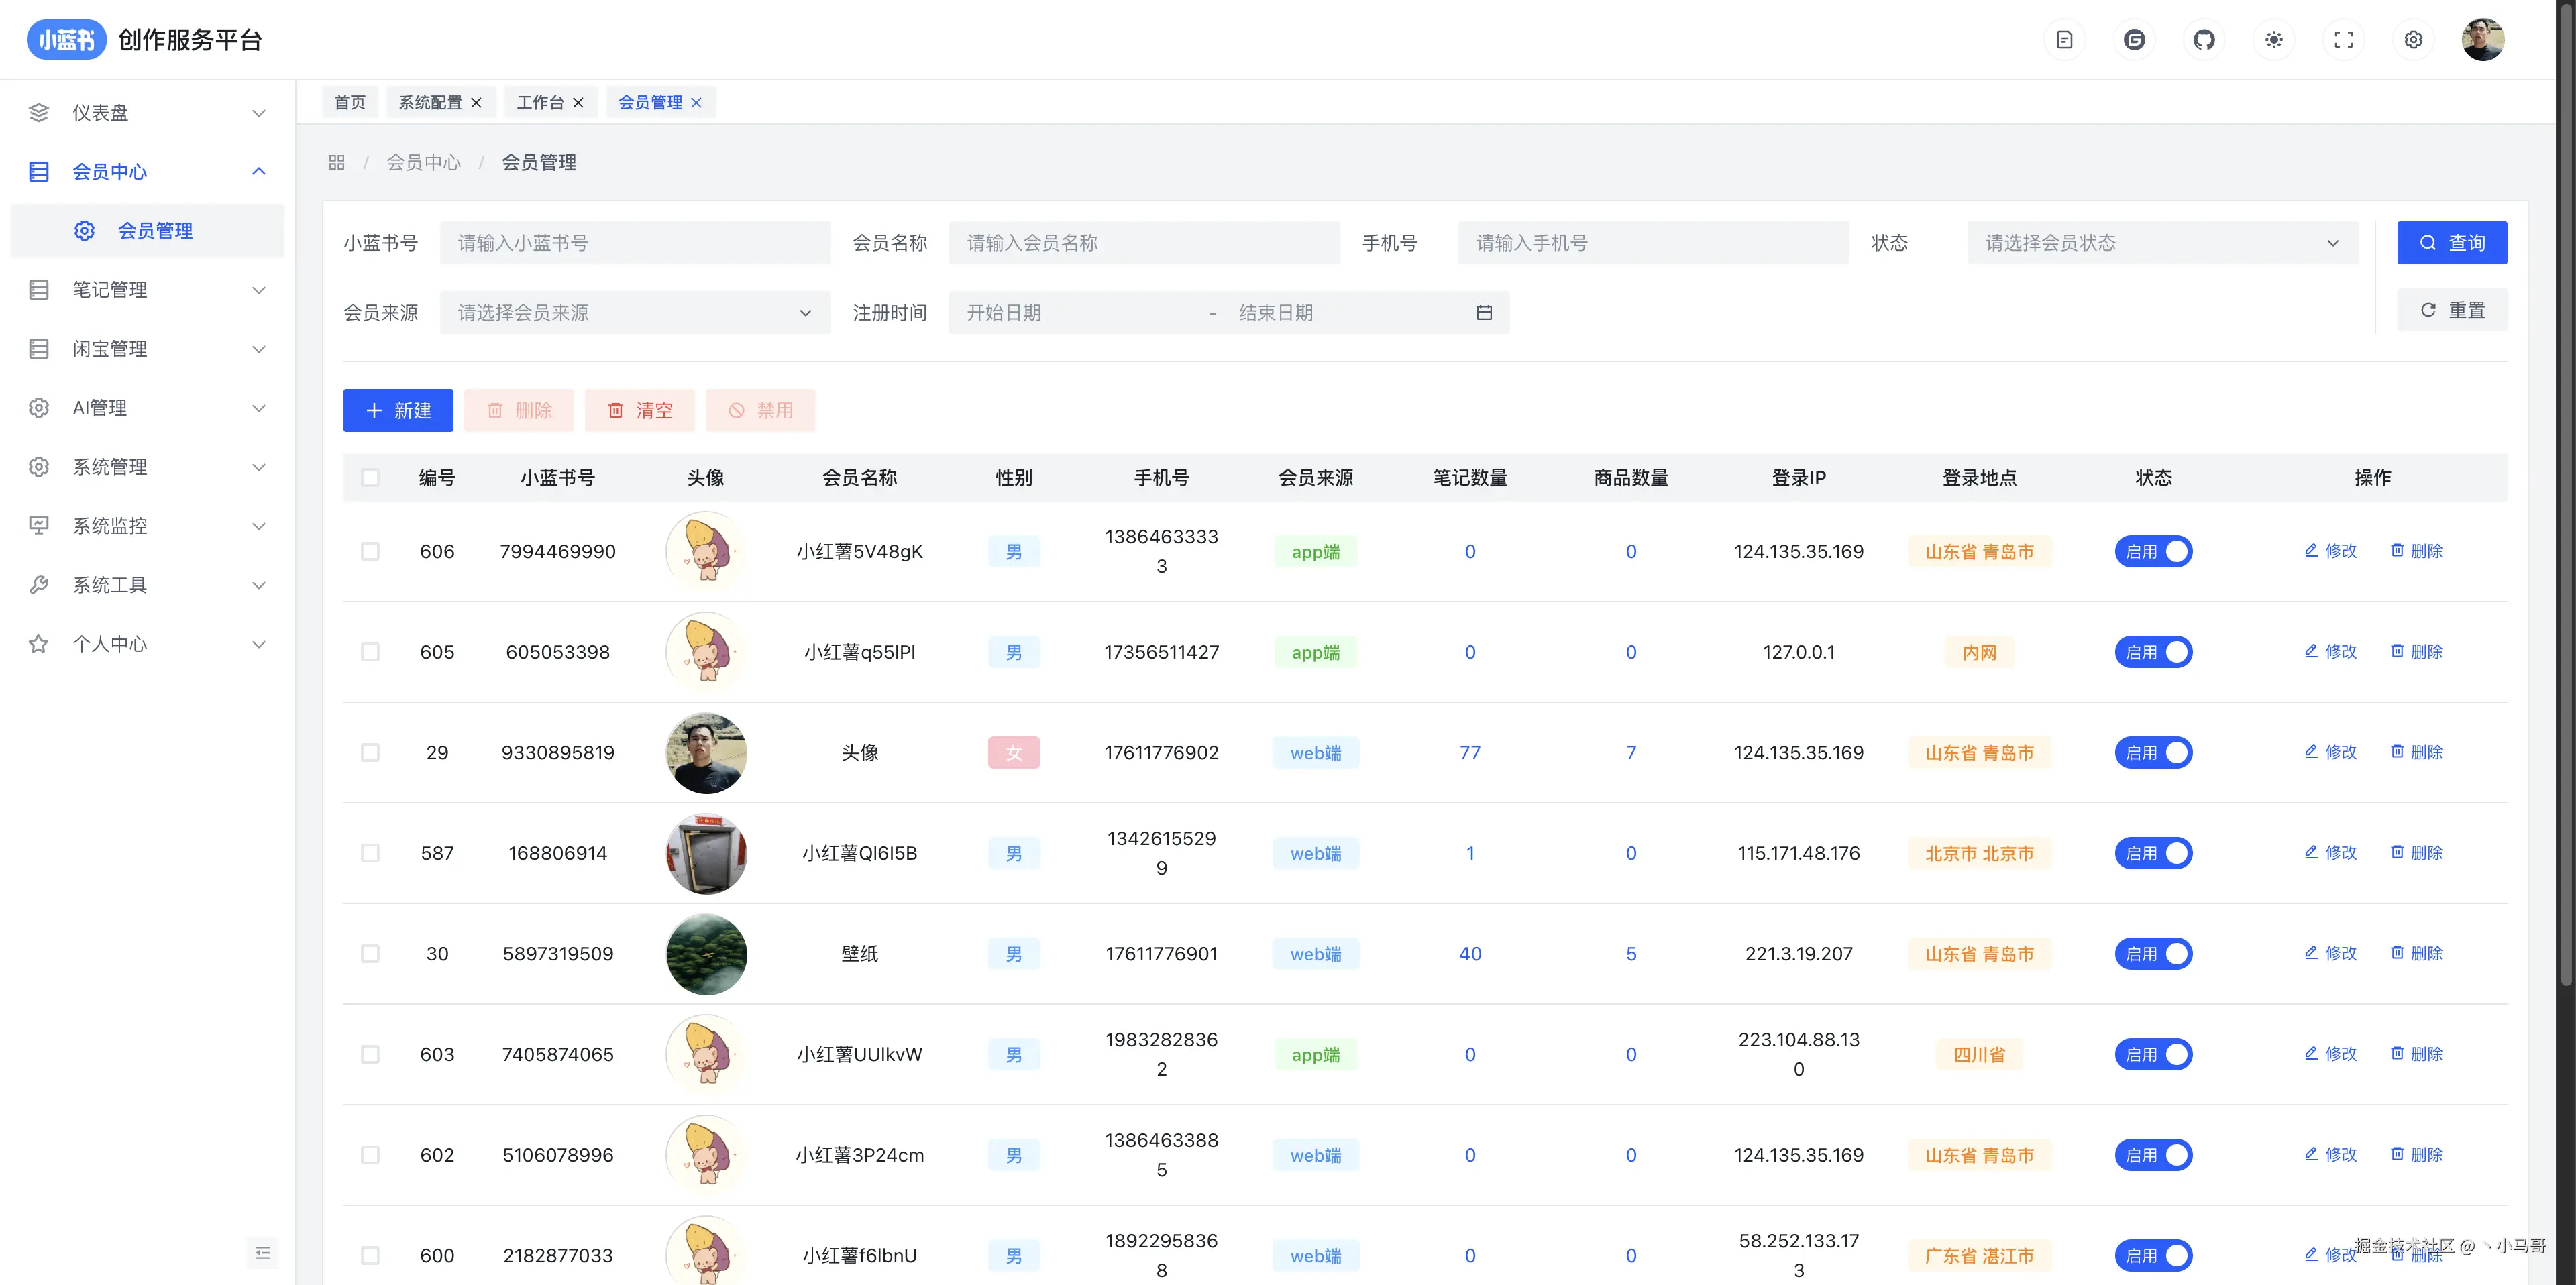Switch to the 工作台 tab
The image size is (2576, 1285).
[540, 102]
